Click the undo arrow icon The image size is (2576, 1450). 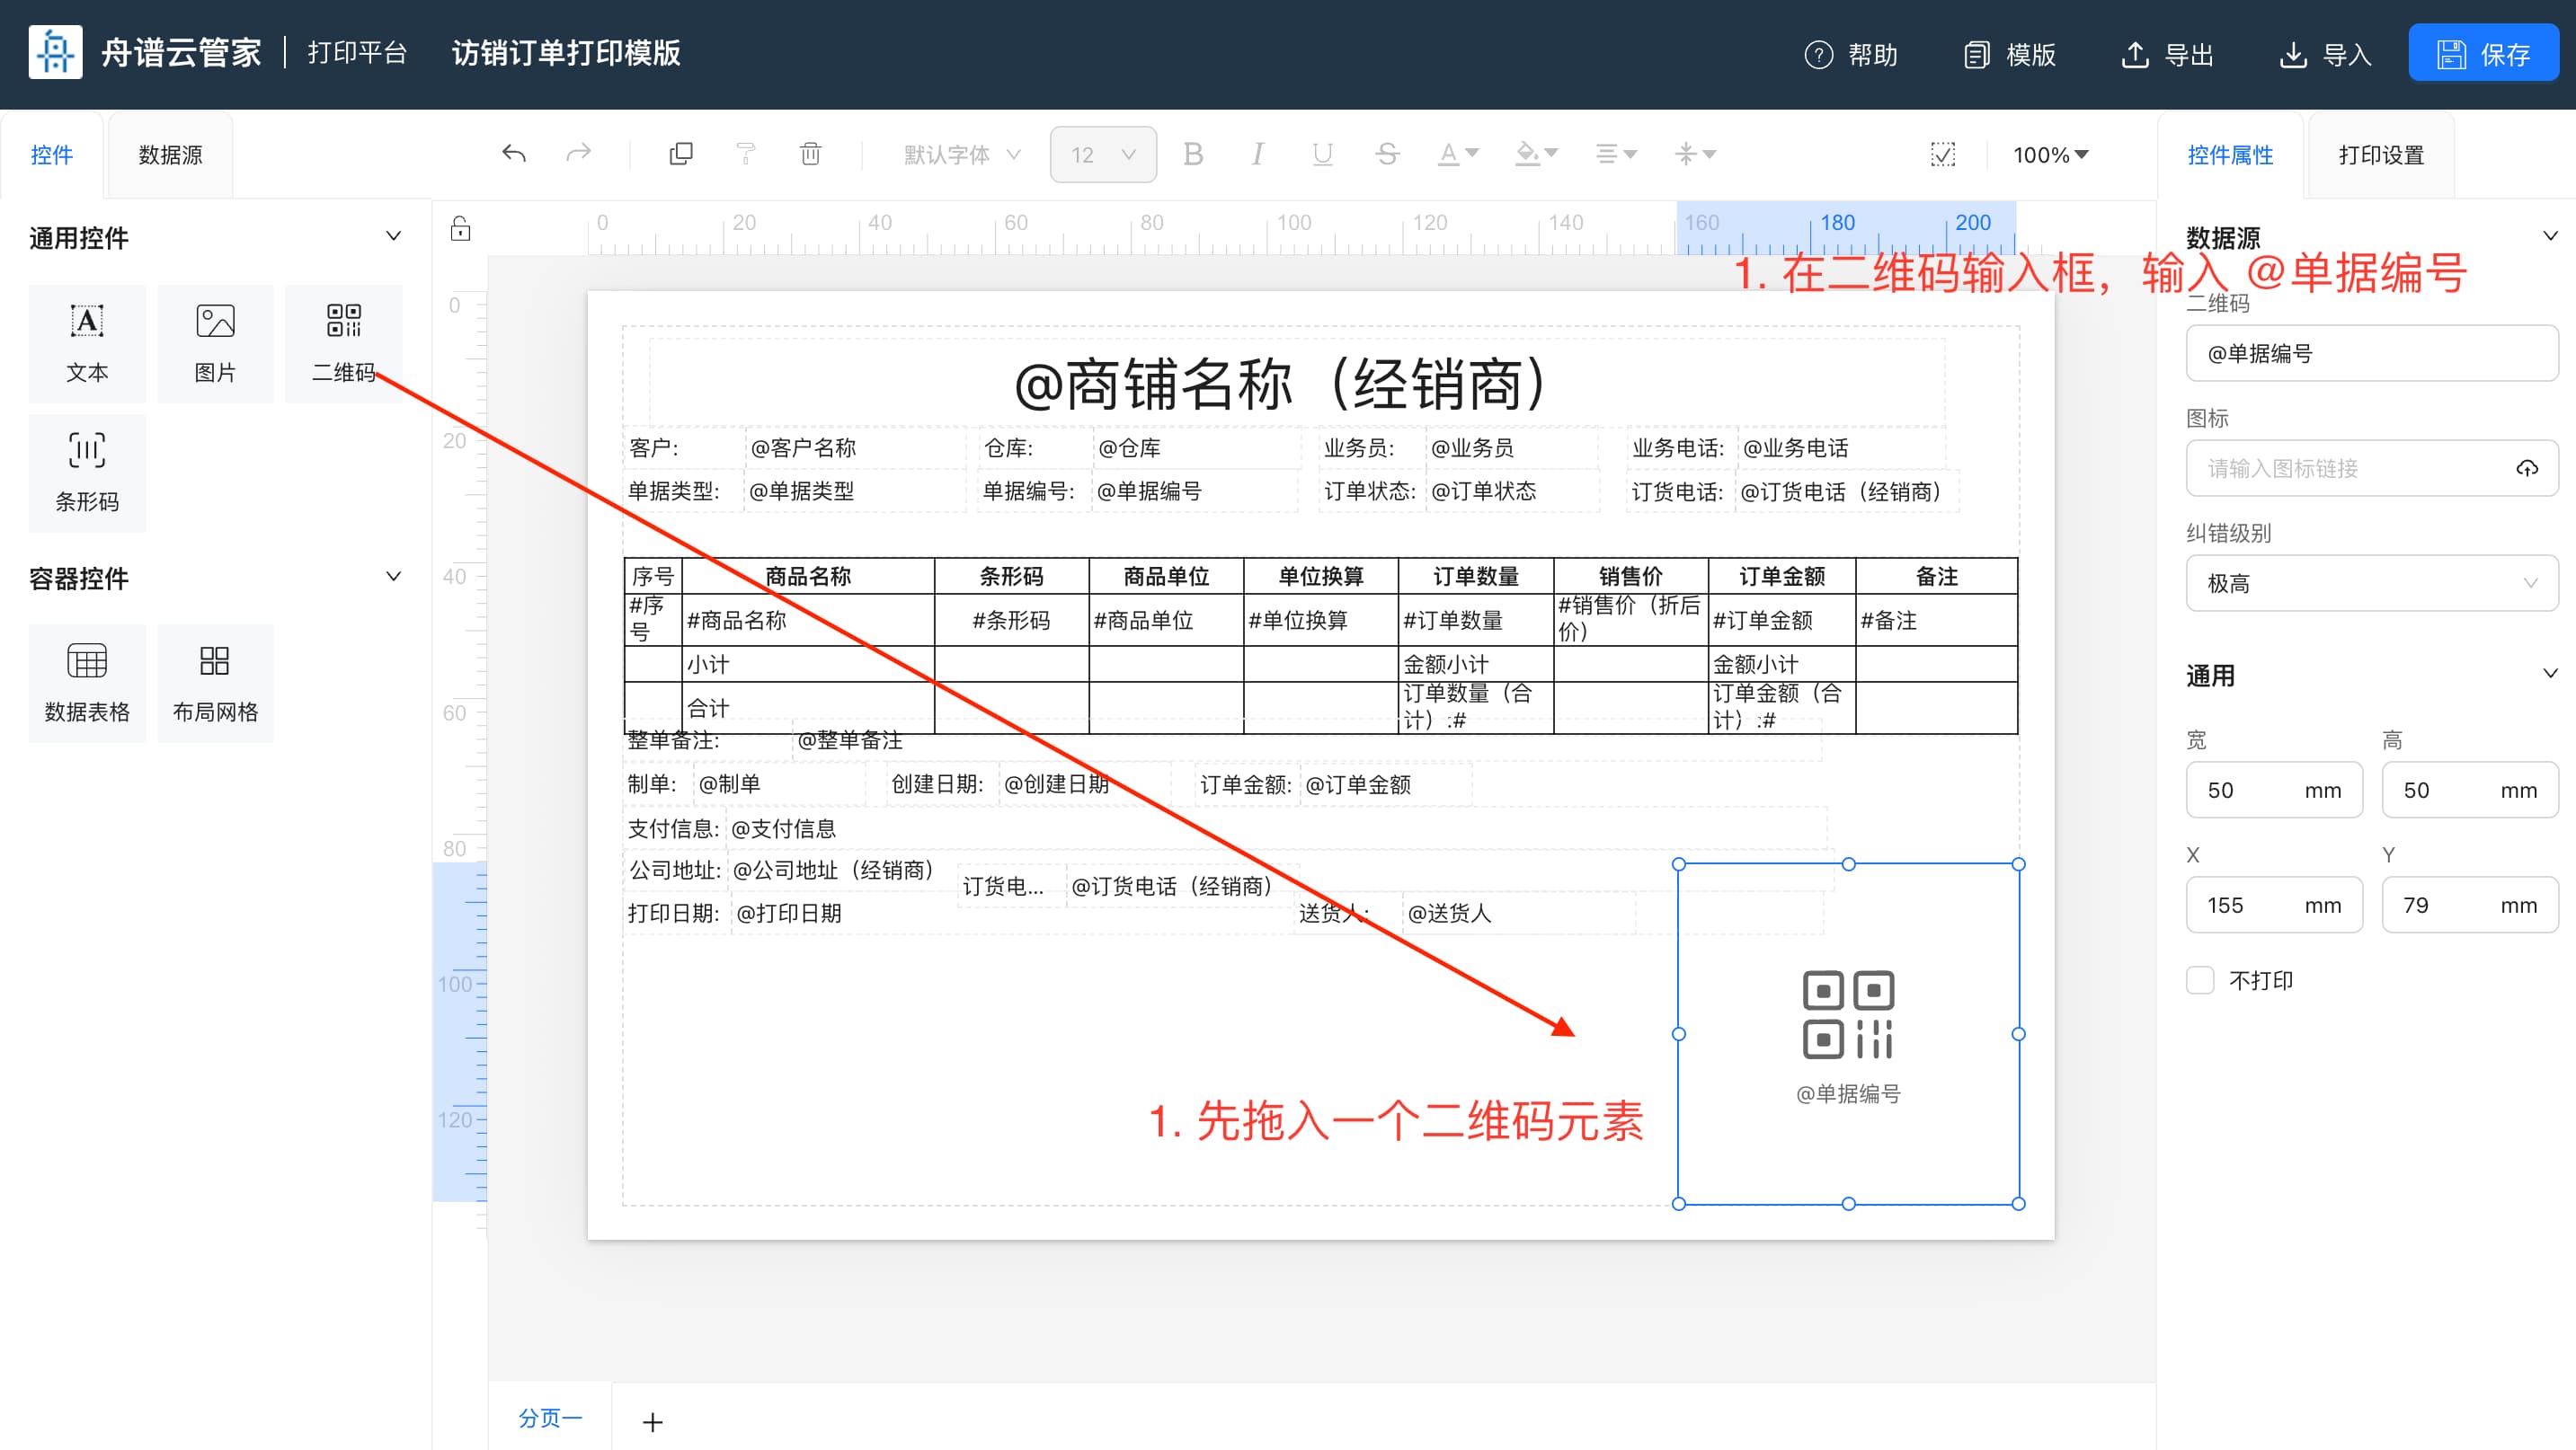point(514,154)
